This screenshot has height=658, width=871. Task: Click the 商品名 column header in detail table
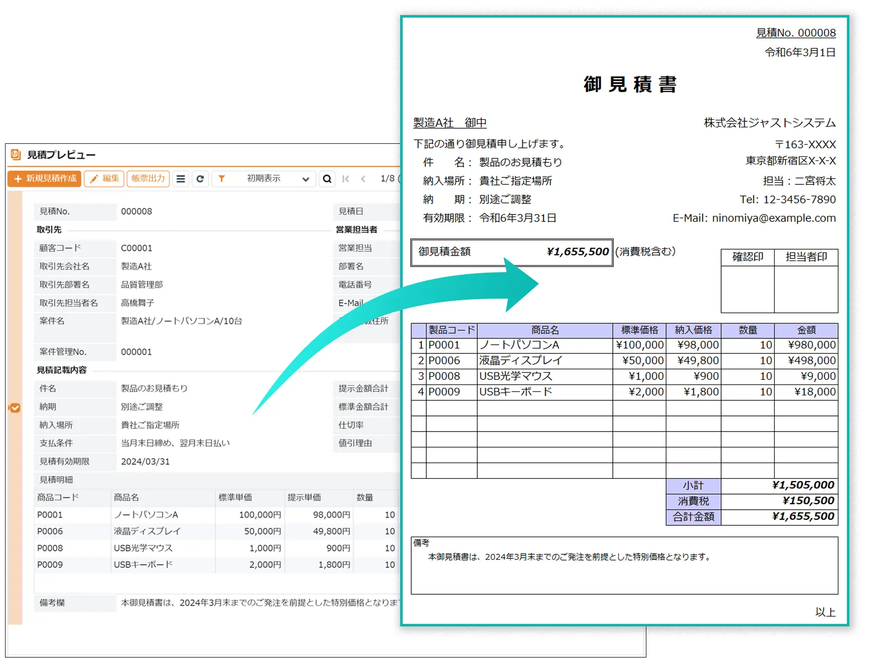click(126, 498)
